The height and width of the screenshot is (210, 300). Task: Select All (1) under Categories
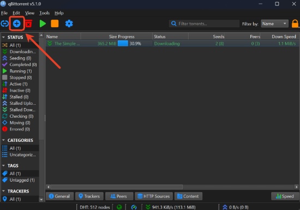pos(20,148)
